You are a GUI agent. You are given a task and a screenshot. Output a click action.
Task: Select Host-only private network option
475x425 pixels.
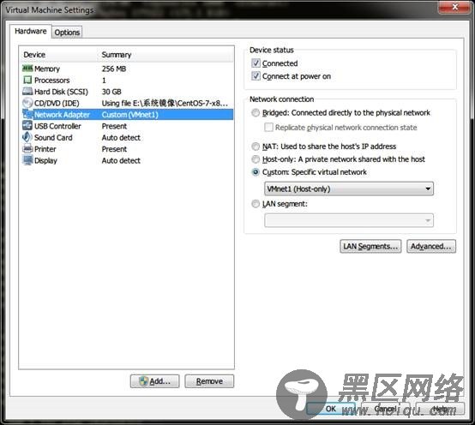coord(256,159)
